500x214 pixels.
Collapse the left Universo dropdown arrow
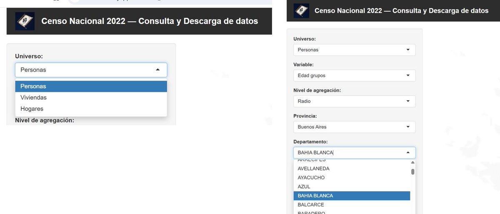[x=158, y=70]
